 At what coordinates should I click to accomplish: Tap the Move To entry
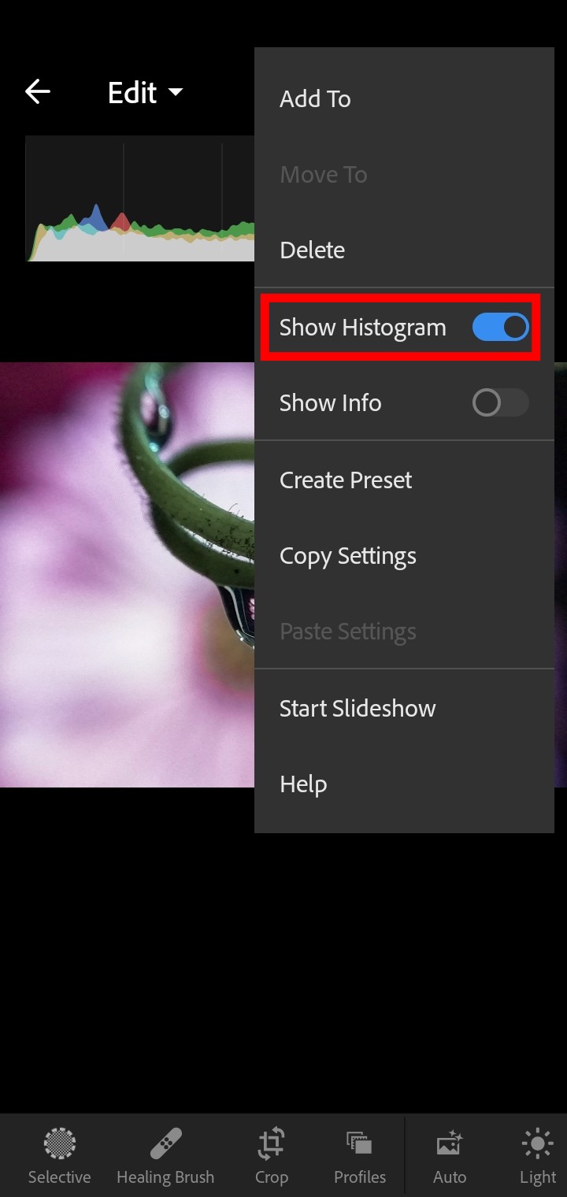pos(323,174)
